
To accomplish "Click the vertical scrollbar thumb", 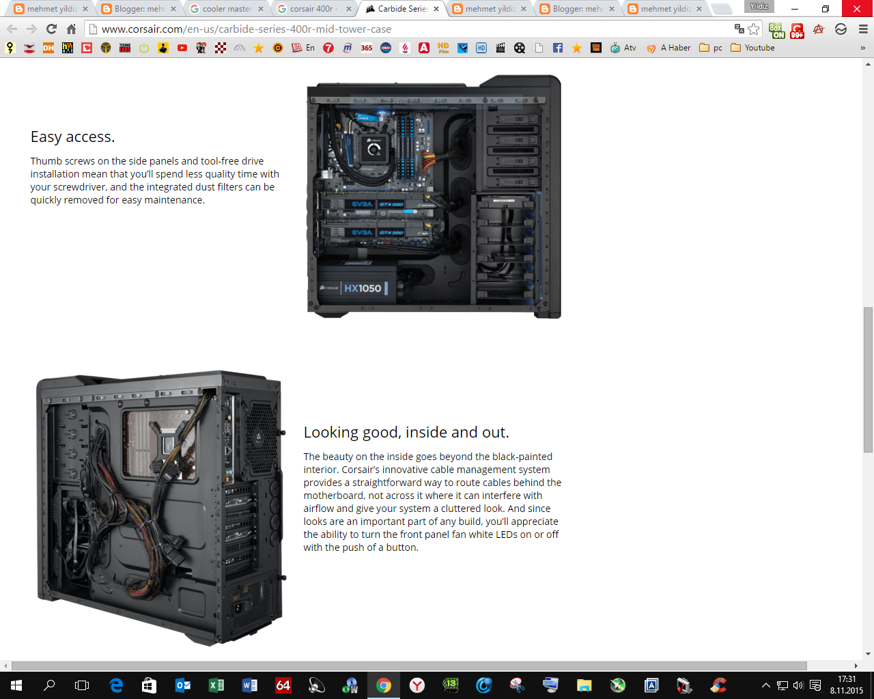I will click(x=868, y=380).
